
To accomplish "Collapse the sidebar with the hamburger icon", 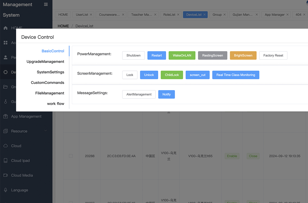I will click(x=46, y=5).
